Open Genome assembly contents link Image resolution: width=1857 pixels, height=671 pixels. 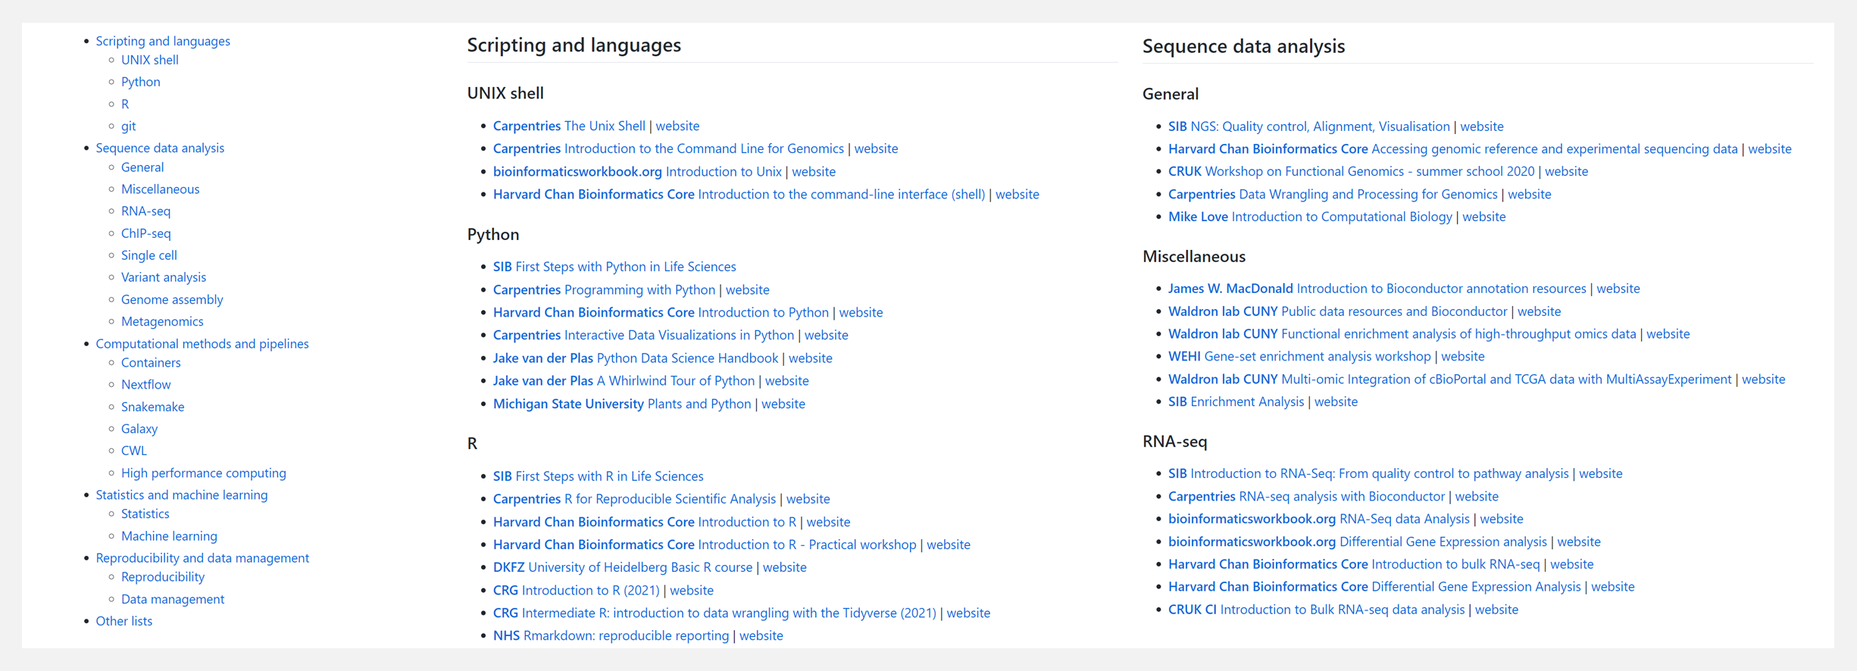point(172,299)
